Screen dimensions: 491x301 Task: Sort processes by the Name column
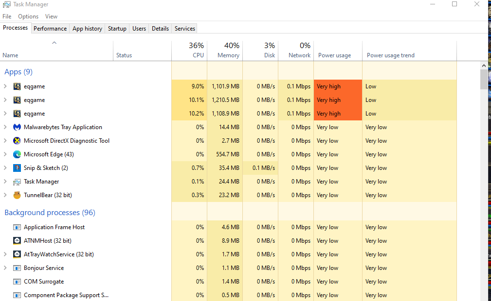[56, 50]
